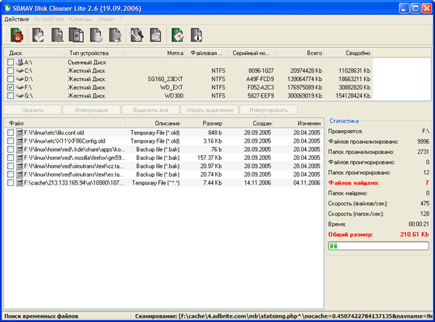Click the green icon with red X
The height and width of the screenshot is (322, 435).
click(177, 35)
